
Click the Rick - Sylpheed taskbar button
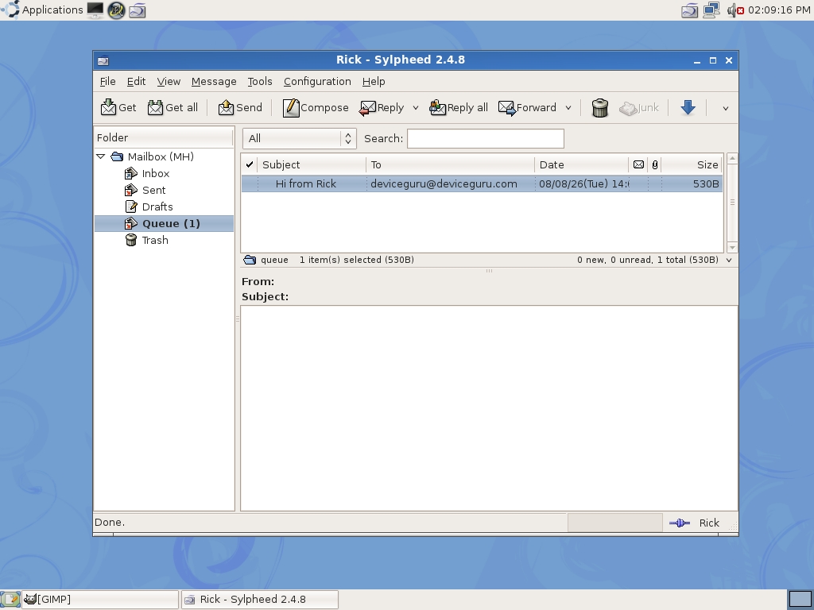point(260,600)
